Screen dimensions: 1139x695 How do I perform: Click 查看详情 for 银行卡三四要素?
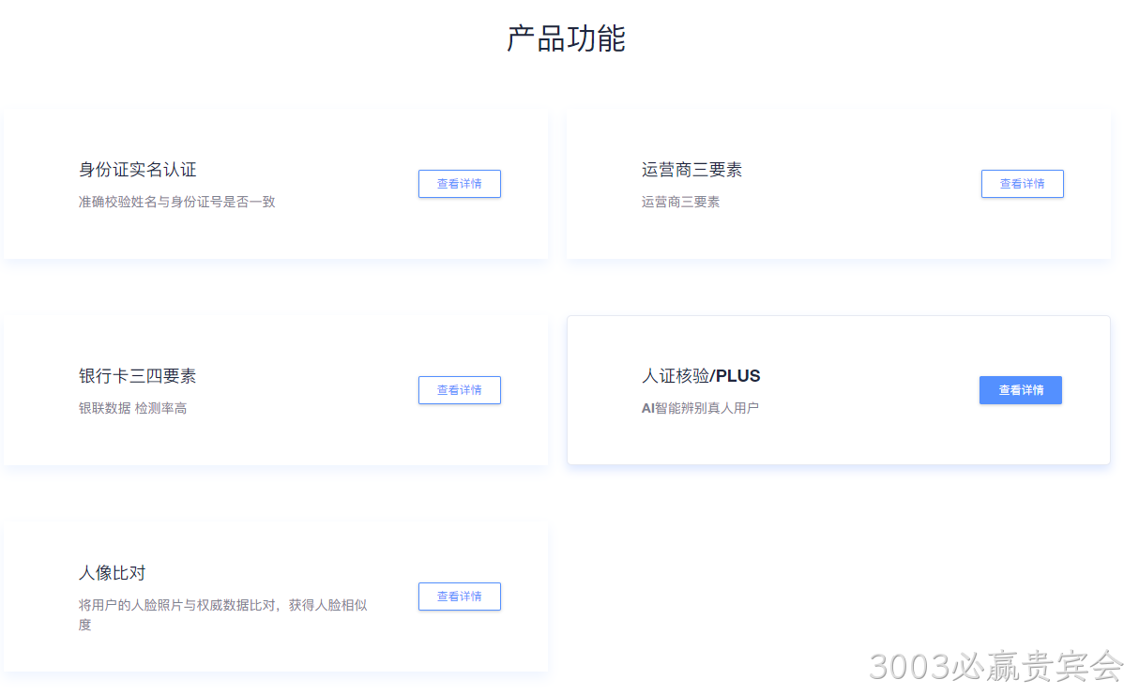coord(460,390)
